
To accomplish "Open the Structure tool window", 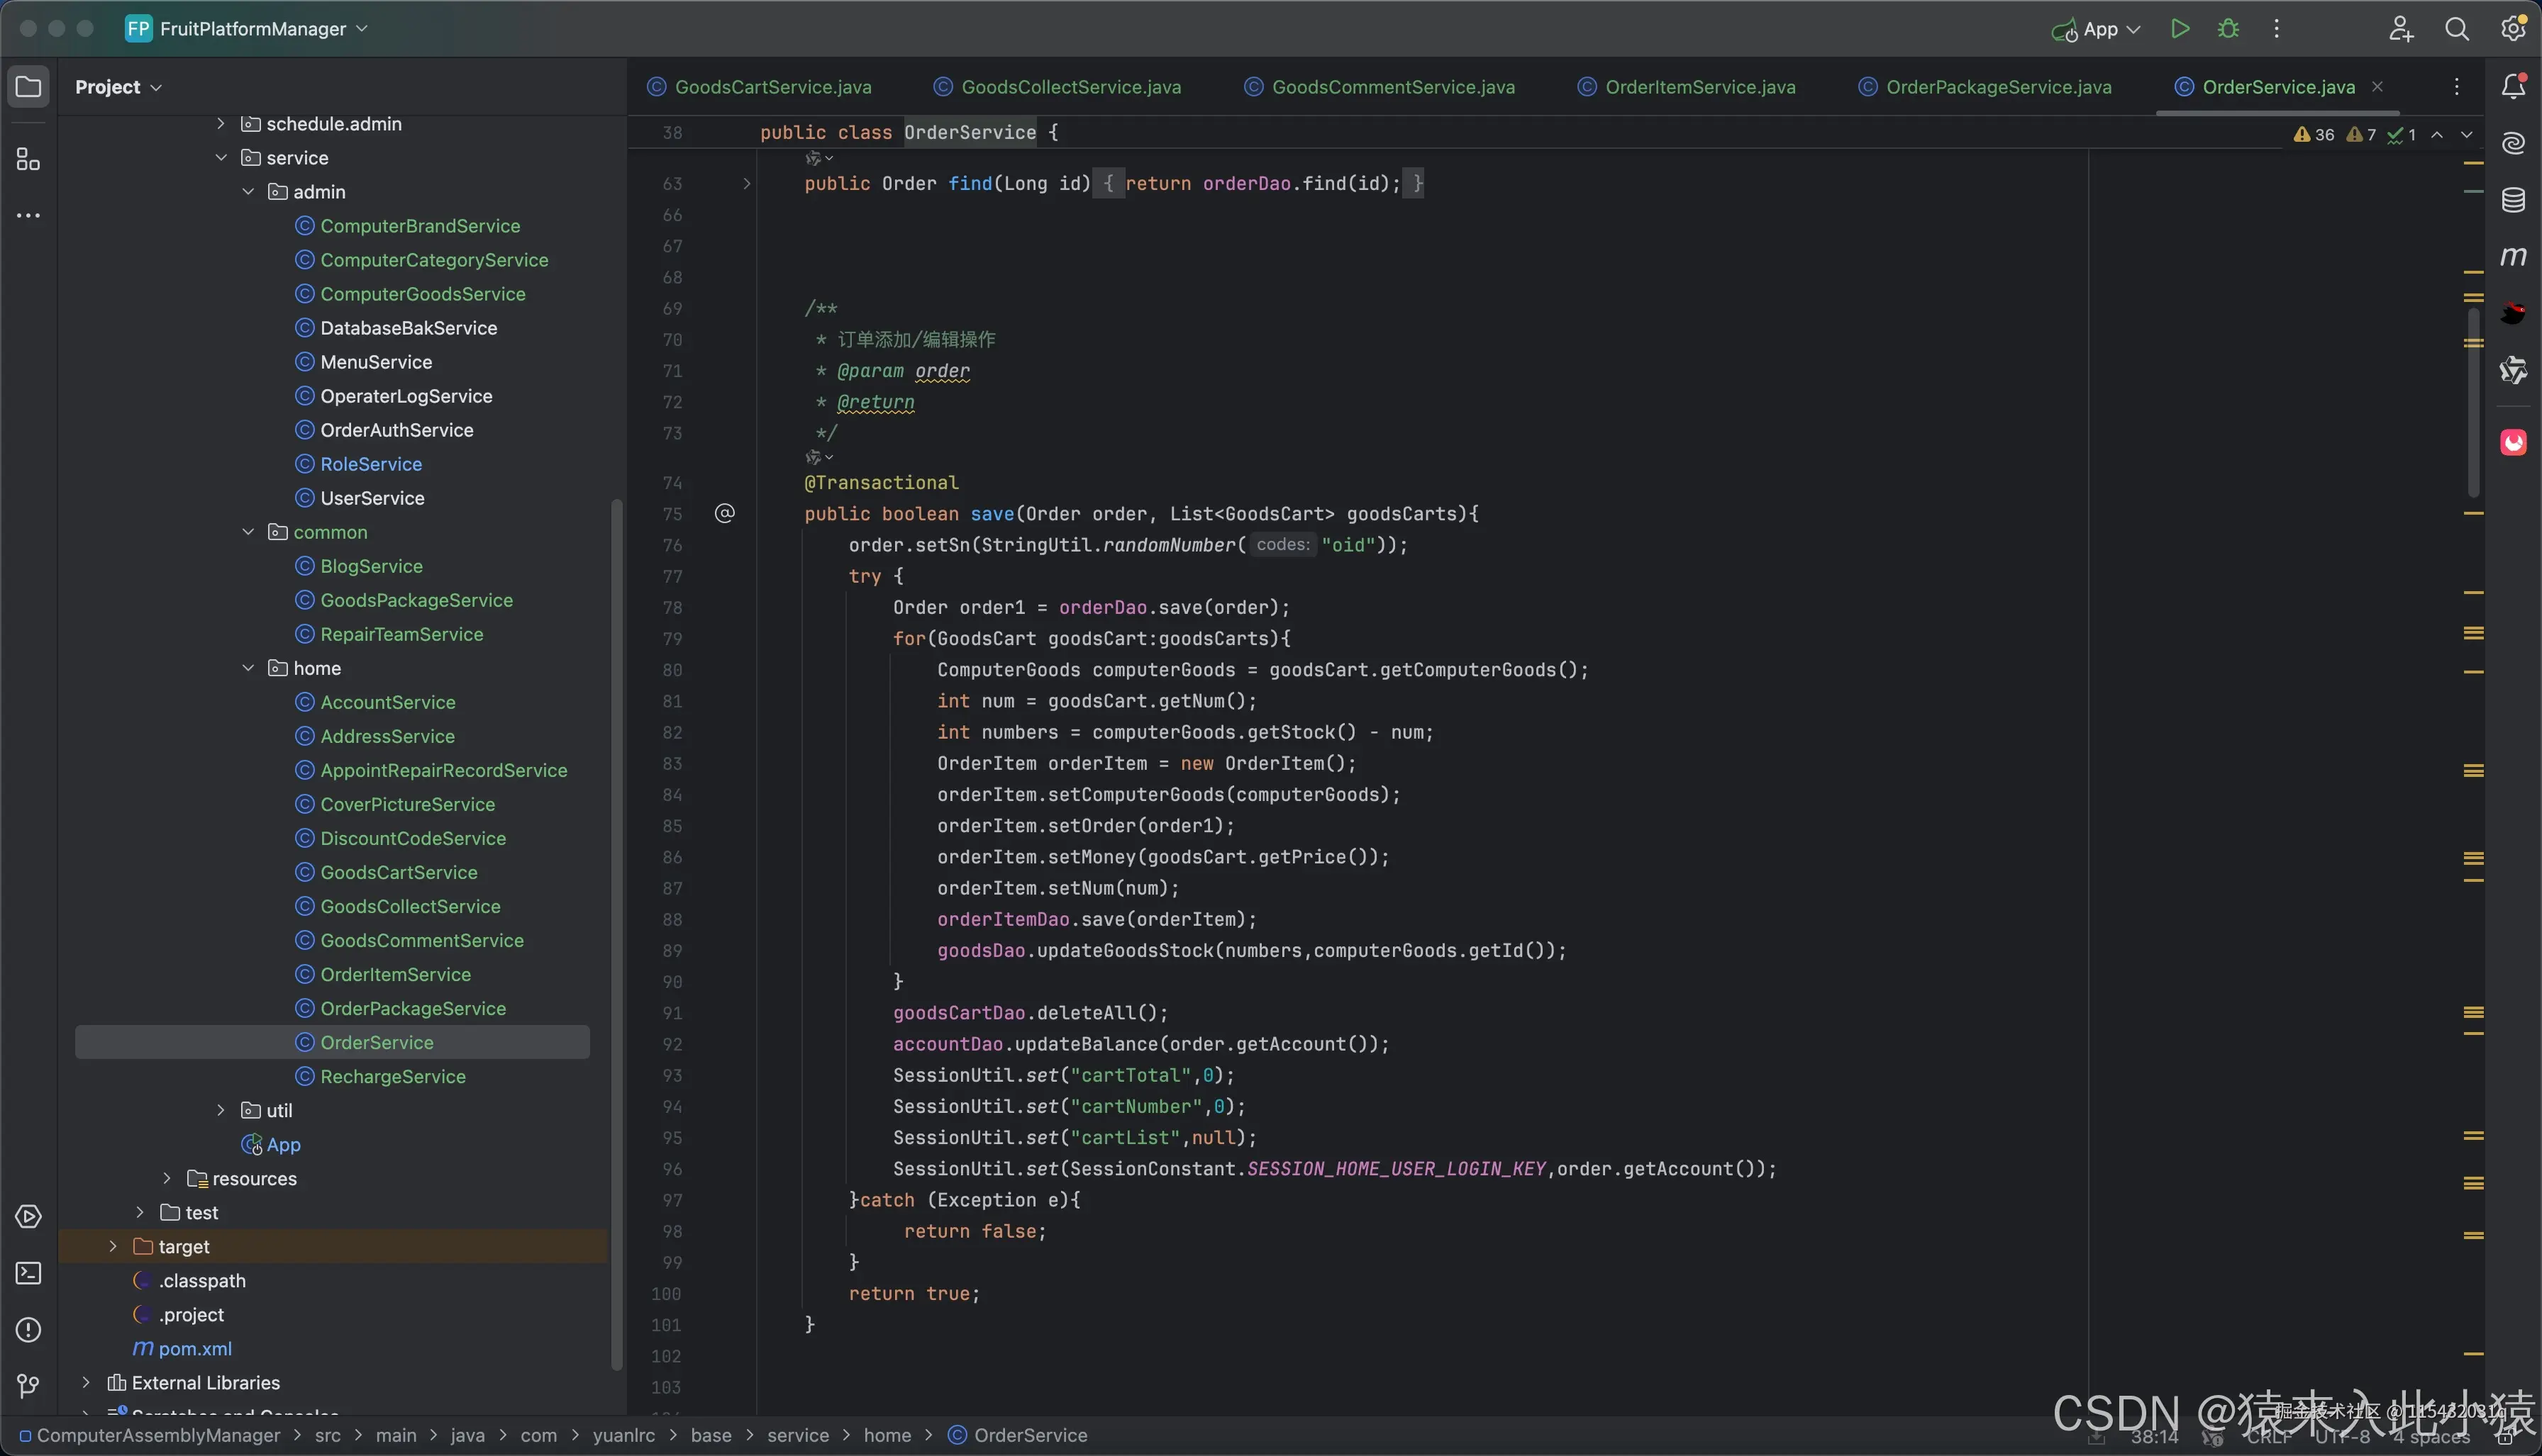I will (28, 160).
